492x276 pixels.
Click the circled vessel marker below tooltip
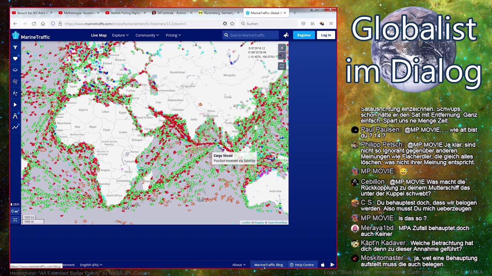[234, 167]
